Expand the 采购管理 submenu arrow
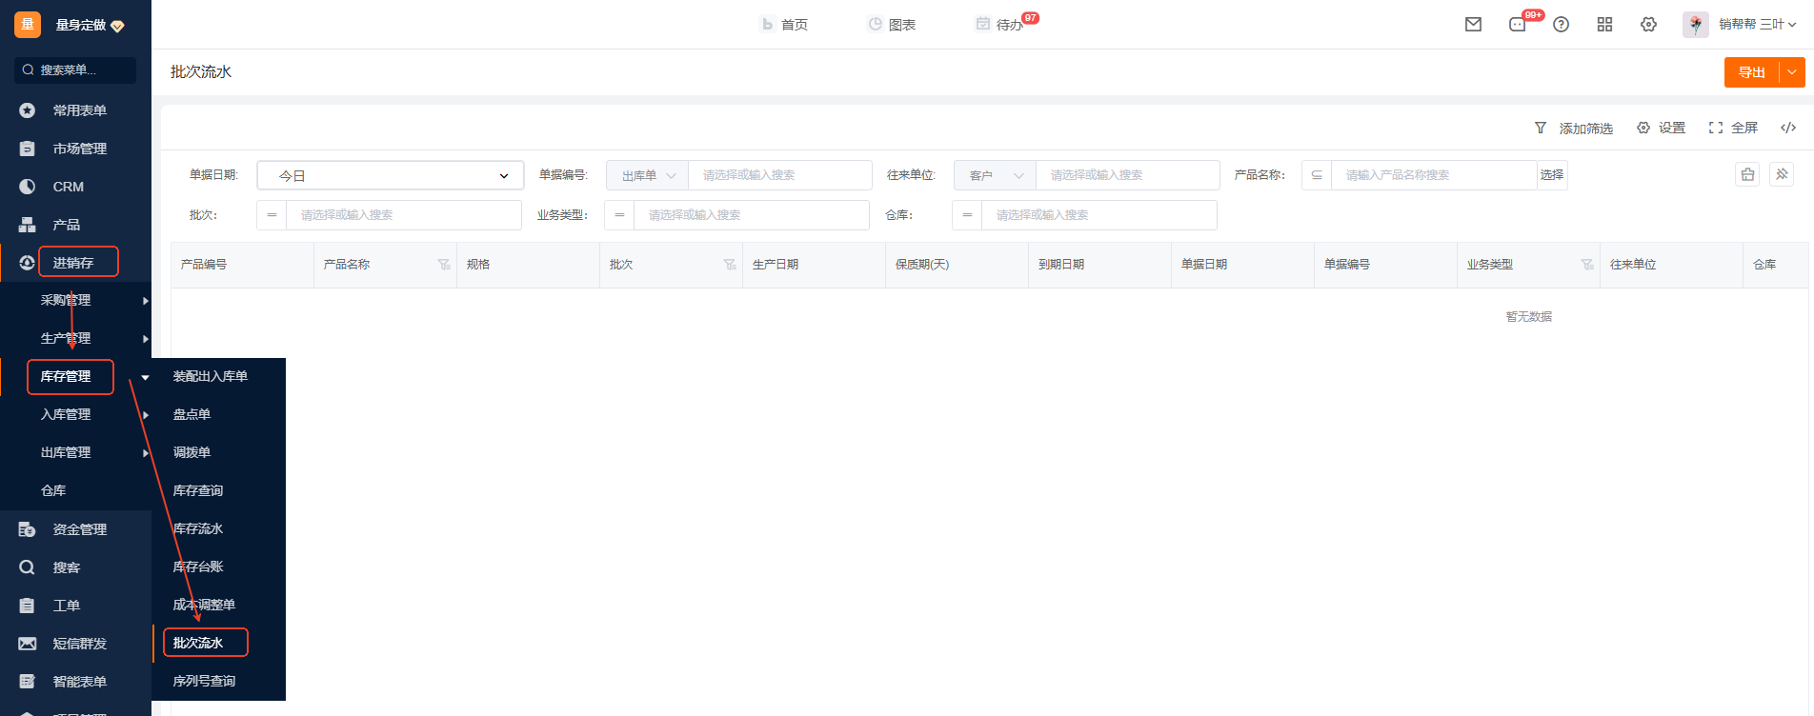 (x=145, y=301)
